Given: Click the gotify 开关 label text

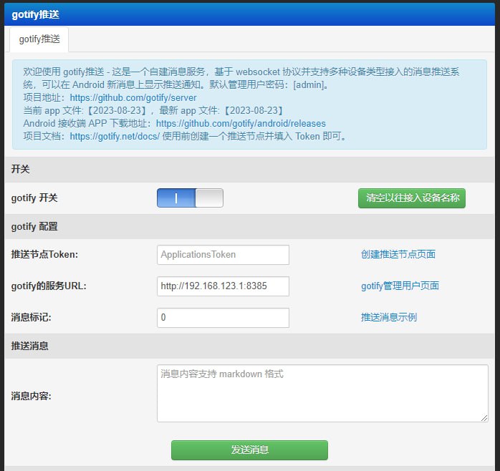Looking at the screenshot, I should (x=34, y=198).
